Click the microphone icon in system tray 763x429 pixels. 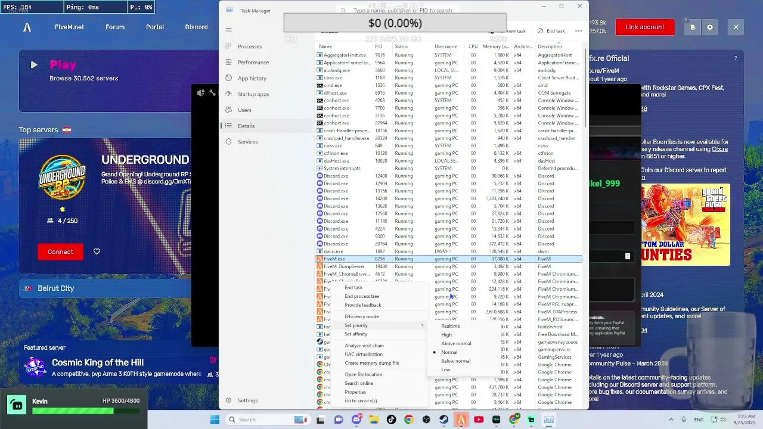point(684,419)
